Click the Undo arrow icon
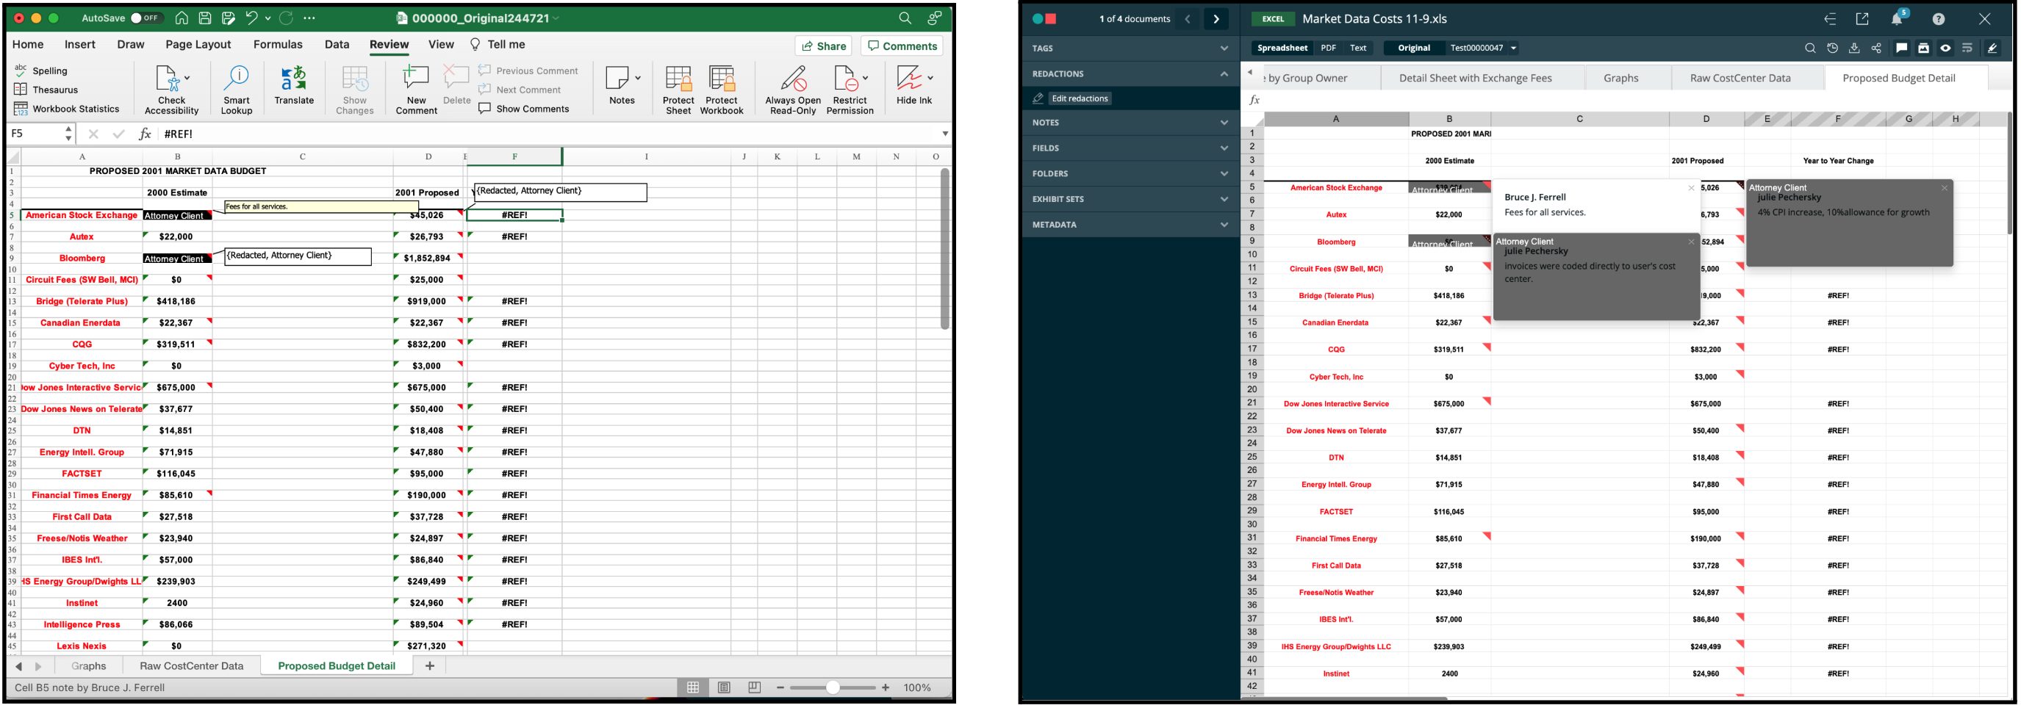This screenshot has height=708, width=2021. tap(251, 17)
